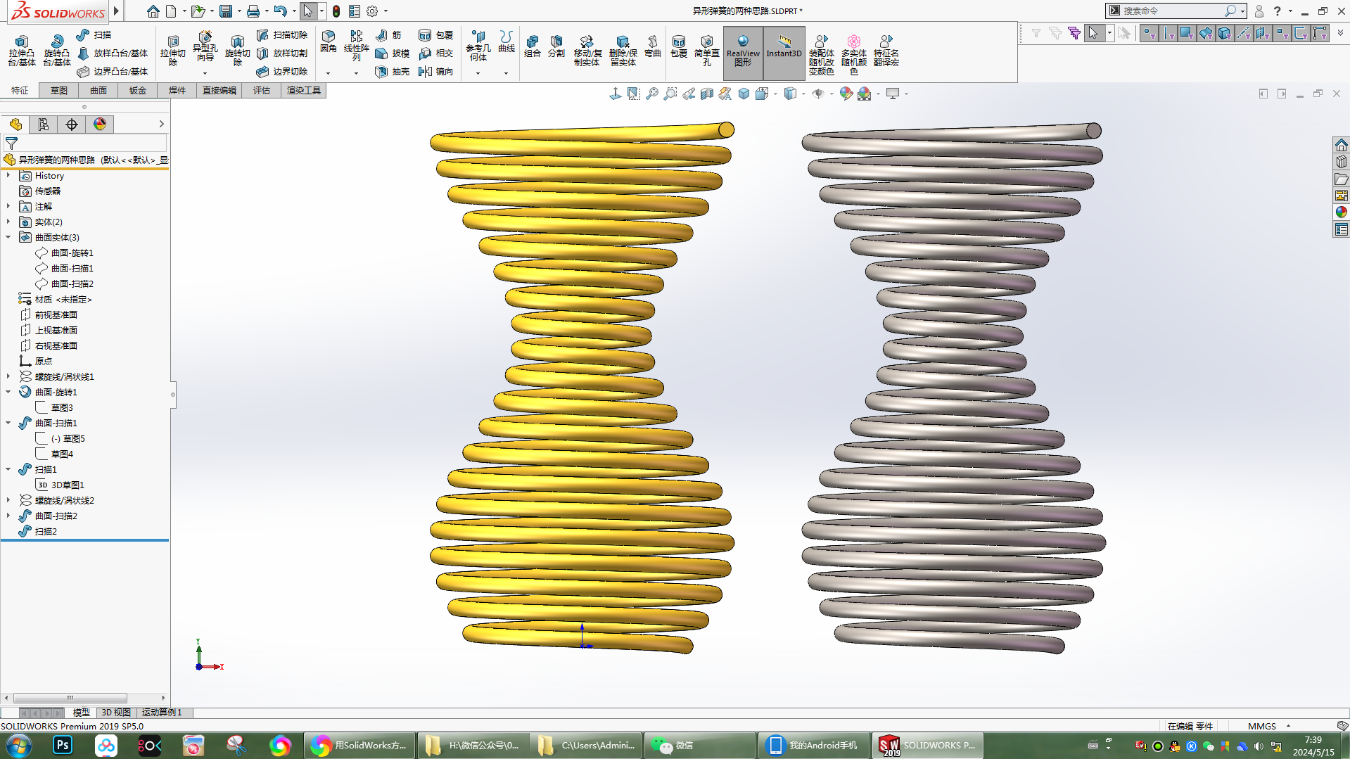Expand the 注解 annotations node
Image resolution: width=1350 pixels, height=759 pixels.
8,206
